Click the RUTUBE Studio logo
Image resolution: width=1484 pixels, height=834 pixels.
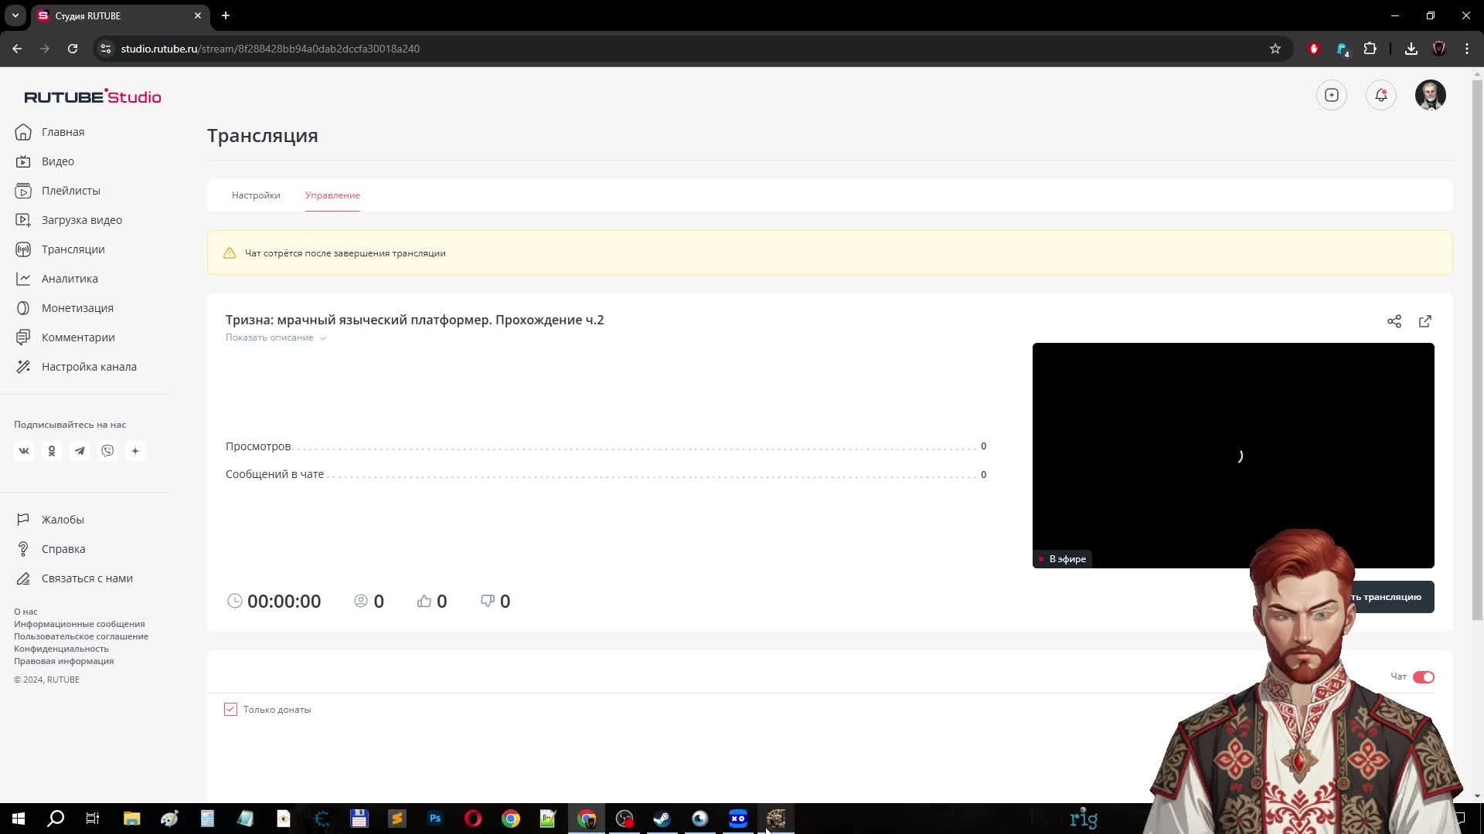pos(93,97)
